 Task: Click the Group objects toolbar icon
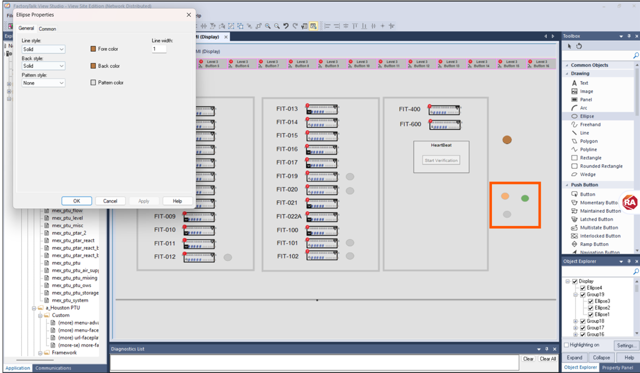231,26
